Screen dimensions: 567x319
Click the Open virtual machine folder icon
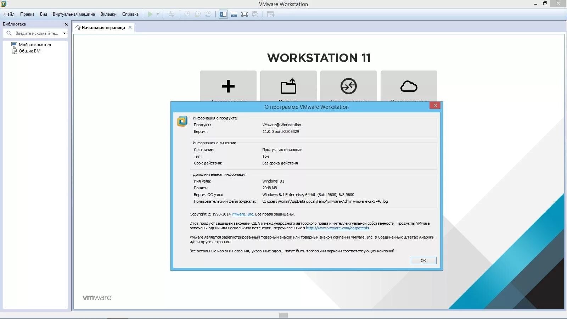288,86
